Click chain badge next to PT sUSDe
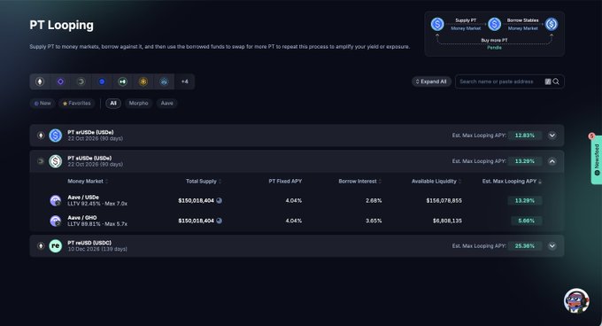602x326 pixels. pyautogui.click(x=41, y=161)
